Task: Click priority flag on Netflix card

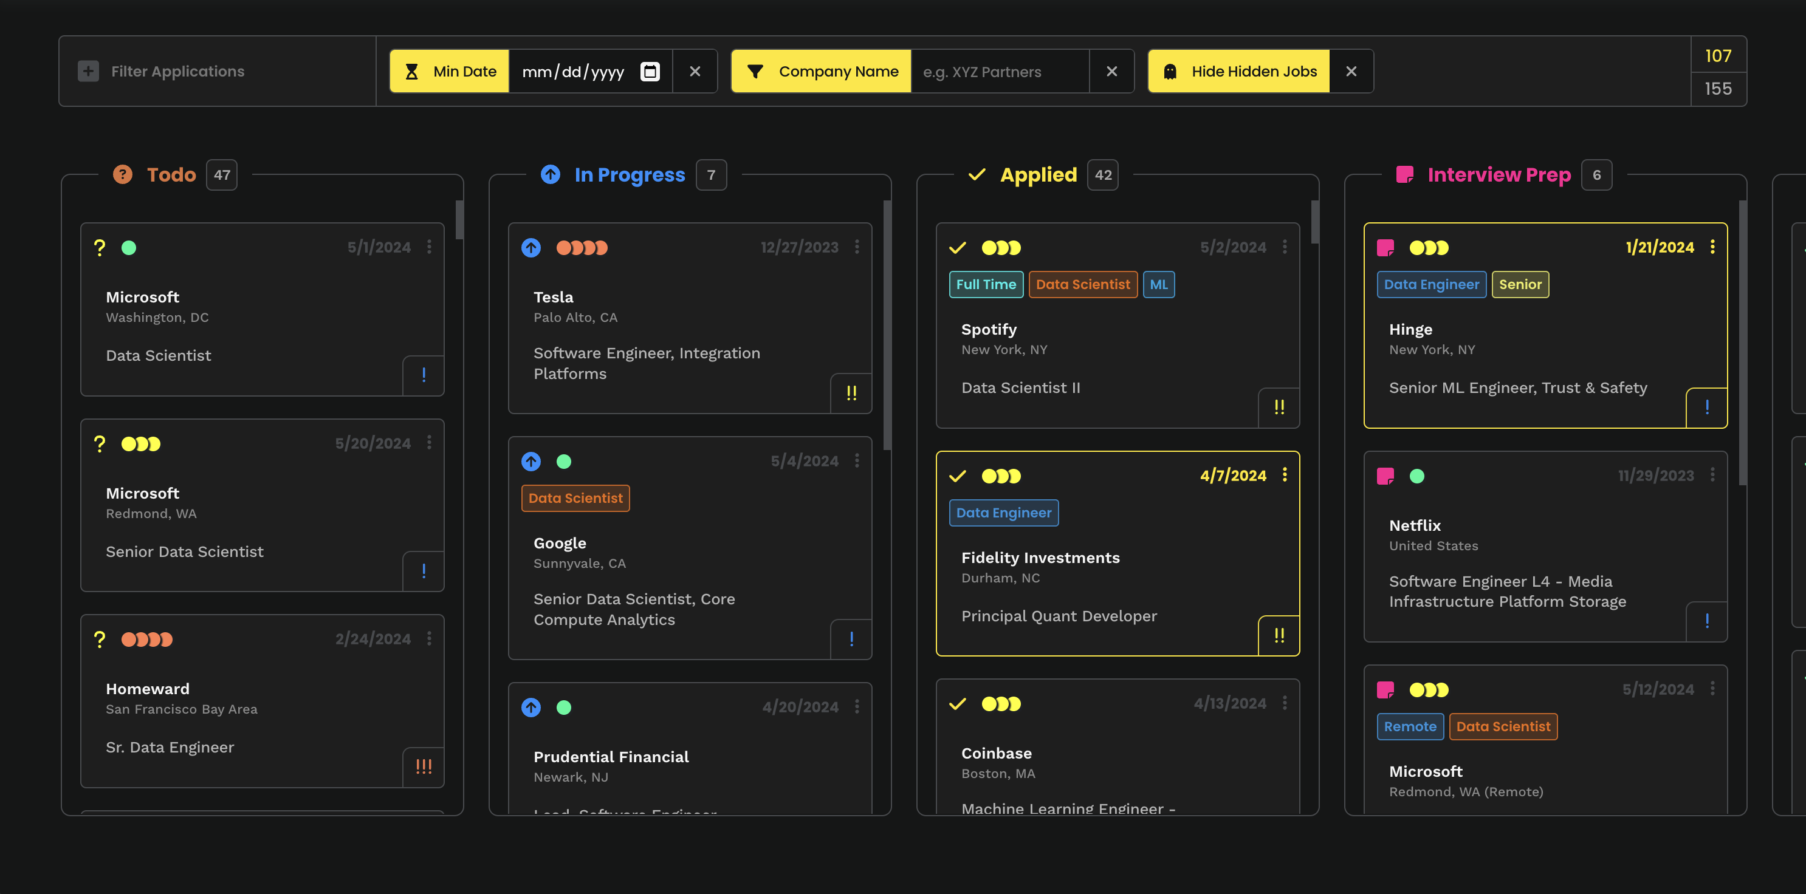Action: coord(1706,621)
